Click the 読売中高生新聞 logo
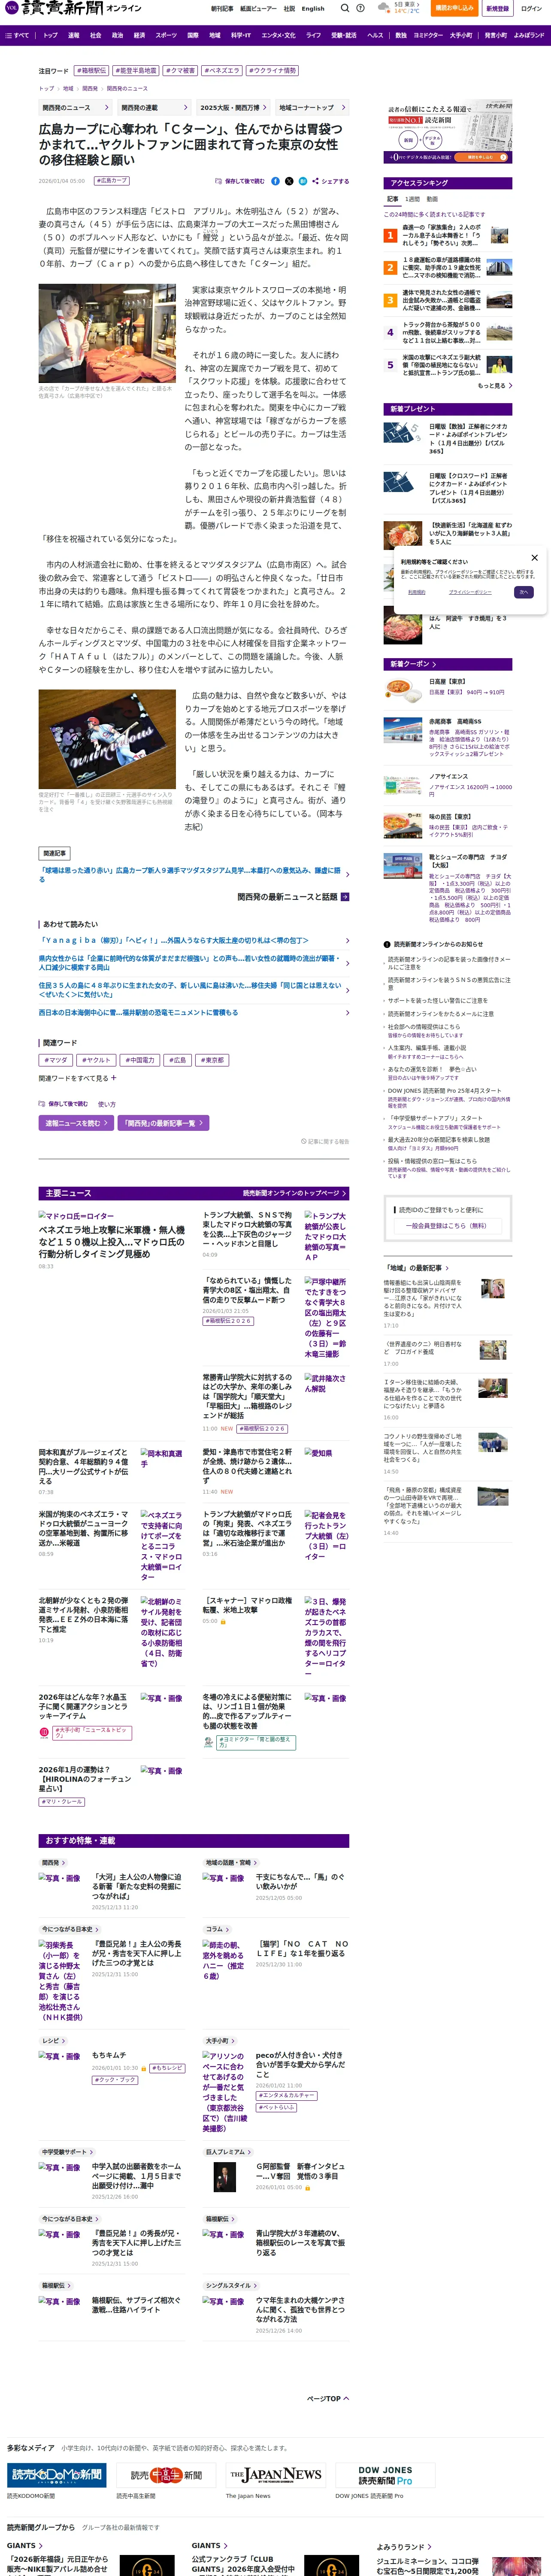551x2576 pixels. click(x=166, y=2475)
